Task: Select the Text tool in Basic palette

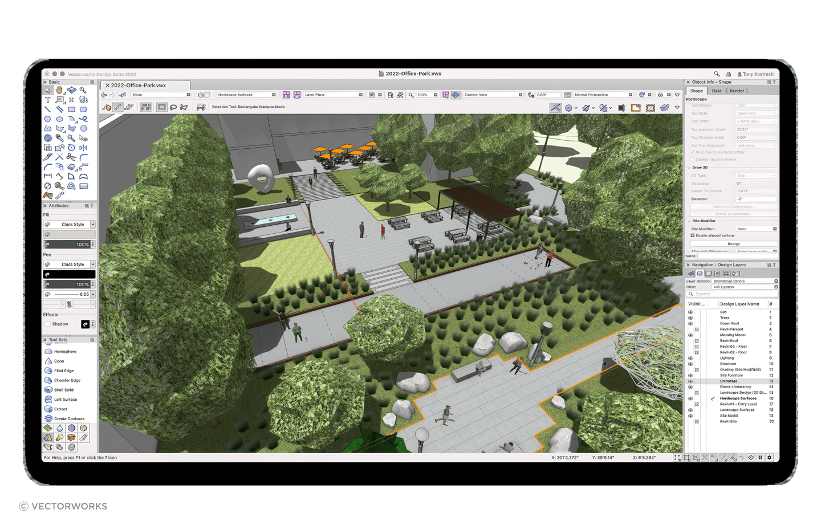Action: point(48,100)
